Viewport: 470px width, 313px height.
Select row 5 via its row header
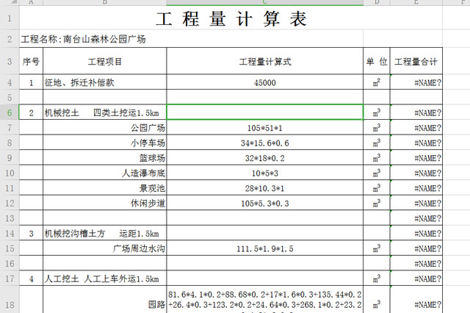tap(10, 97)
